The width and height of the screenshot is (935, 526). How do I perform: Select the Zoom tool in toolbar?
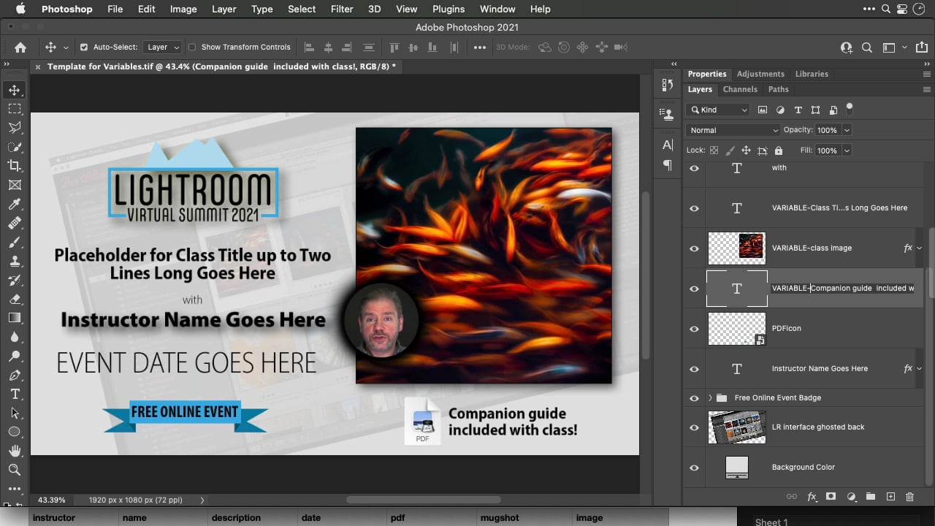click(15, 470)
